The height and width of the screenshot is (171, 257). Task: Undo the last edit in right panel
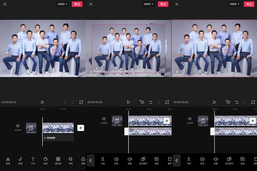pyautogui.click(x=237, y=103)
